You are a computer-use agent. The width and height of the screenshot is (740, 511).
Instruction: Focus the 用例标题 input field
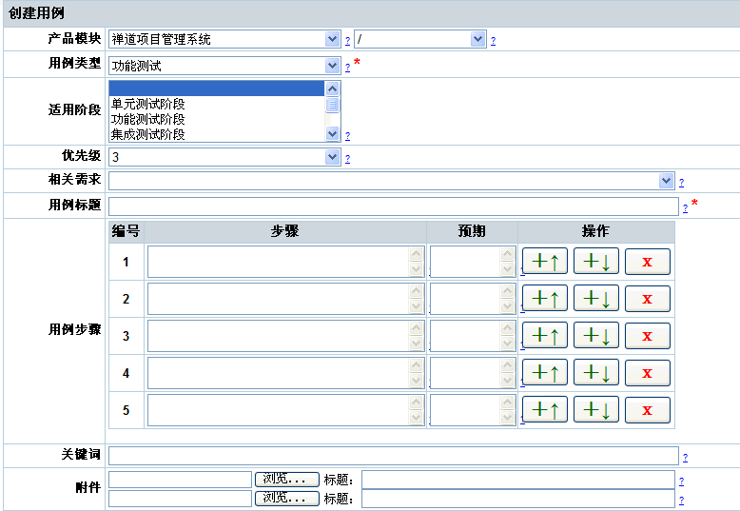coord(394,206)
